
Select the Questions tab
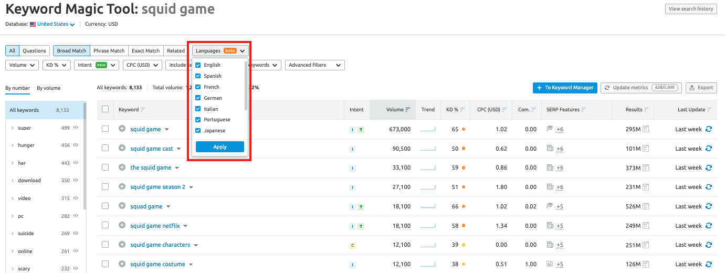(x=34, y=51)
